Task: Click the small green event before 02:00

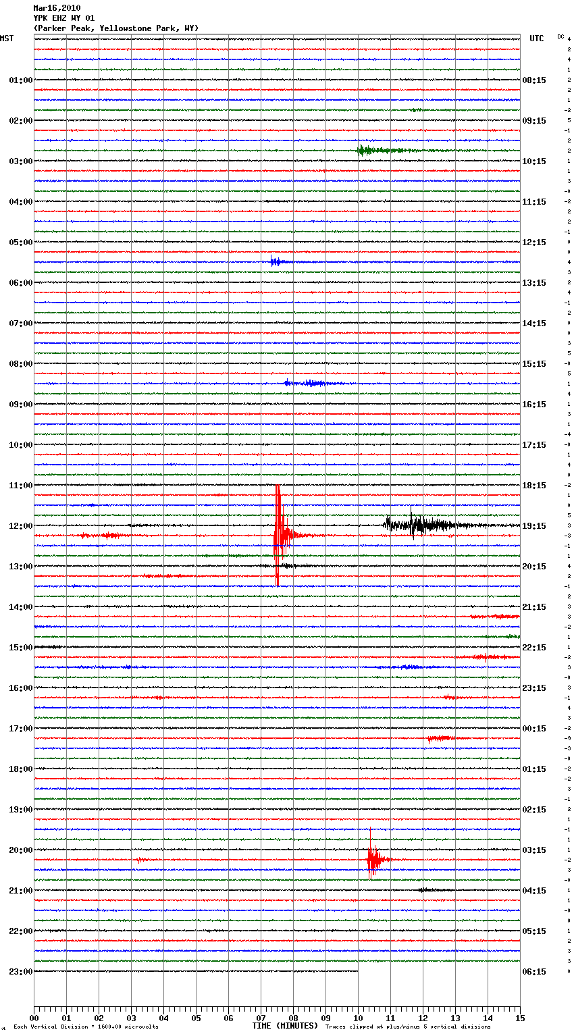Action: pos(416,110)
